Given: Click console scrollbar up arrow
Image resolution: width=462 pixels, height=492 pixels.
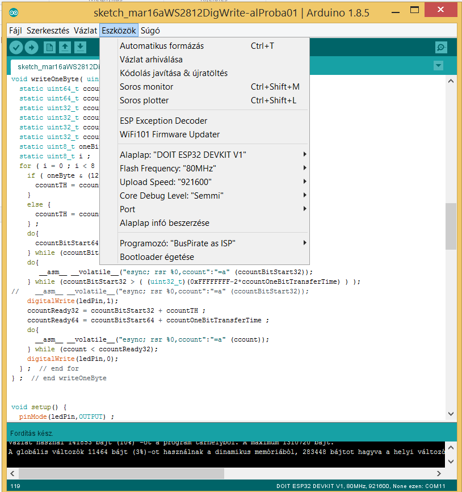Looking at the screenshot, I should pyautogui.click(x=451, y=447).
